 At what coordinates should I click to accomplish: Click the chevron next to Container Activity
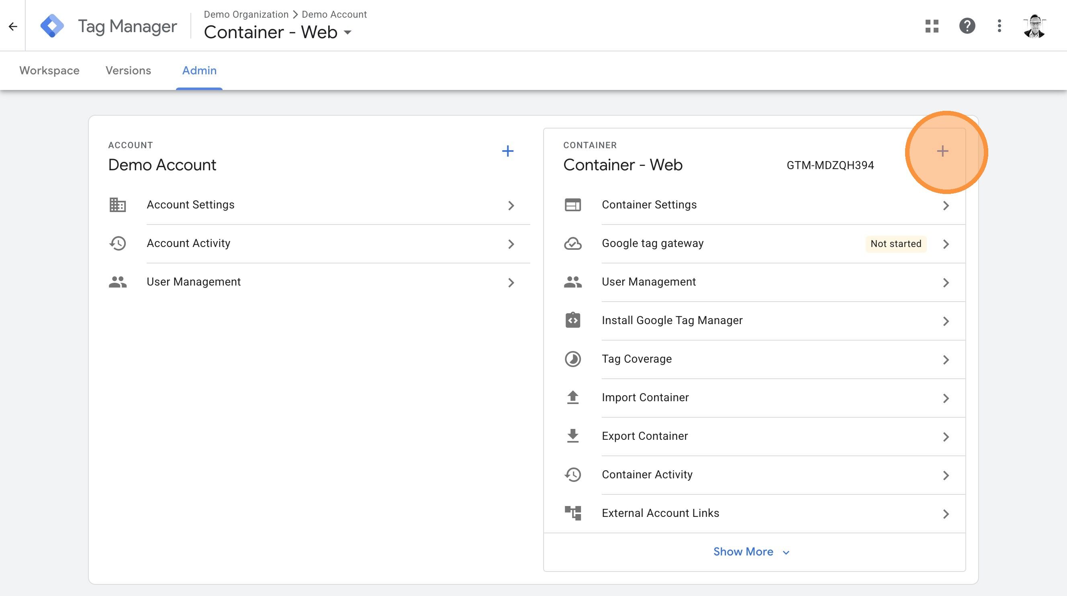[x=946, y=475]
